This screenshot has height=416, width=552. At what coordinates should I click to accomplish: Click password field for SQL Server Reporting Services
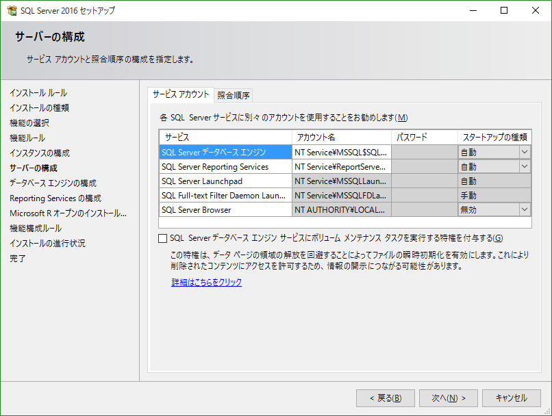(x=424, y=167)
